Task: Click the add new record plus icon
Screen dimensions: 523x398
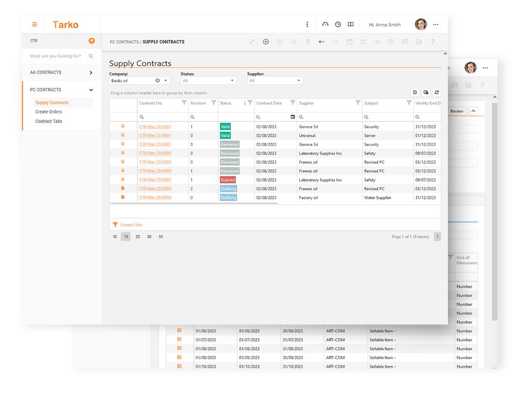Action: pyautogui.click(x=266, y=42)
